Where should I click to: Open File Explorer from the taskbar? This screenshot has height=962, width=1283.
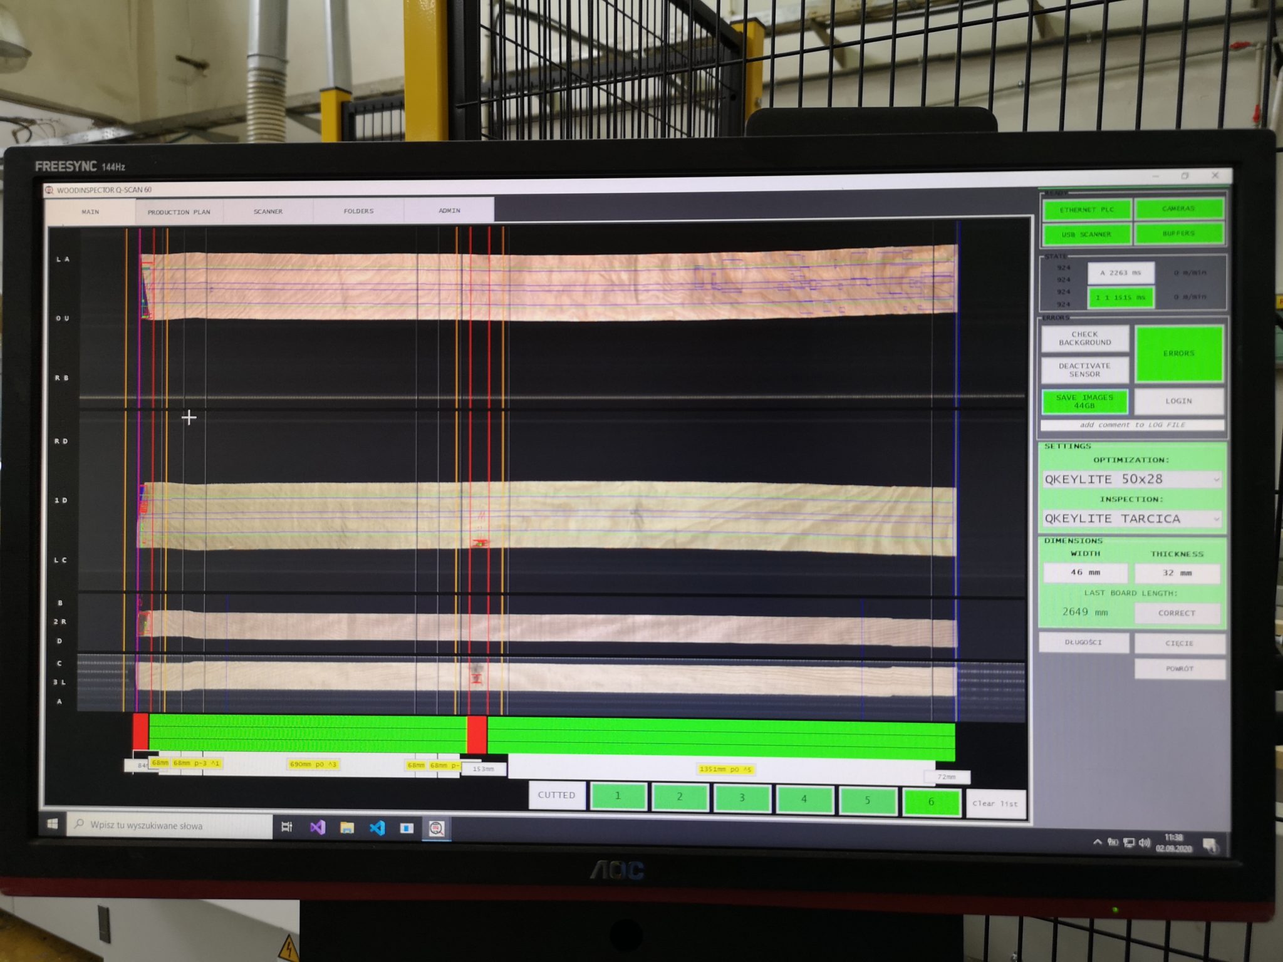click(347, 828)
